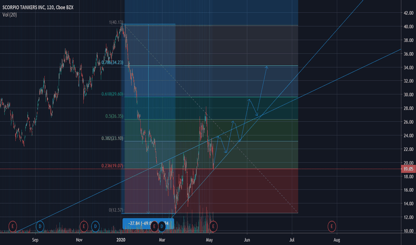This screenshot has width=416, height=245.
Task: Click the 42.00 price axis label
Action: 408,13
